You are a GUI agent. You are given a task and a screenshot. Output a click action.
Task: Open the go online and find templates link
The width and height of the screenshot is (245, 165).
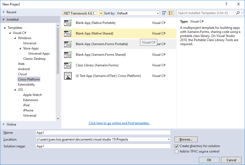(x=119, y=123)
